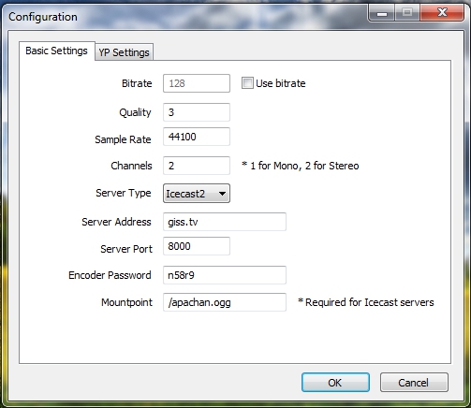
Task: Close the Configuration window
Action: point(442,12)
